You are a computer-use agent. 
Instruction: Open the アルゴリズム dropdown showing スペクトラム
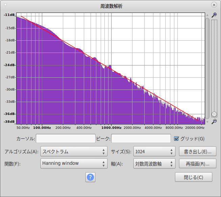pos(74,151)
